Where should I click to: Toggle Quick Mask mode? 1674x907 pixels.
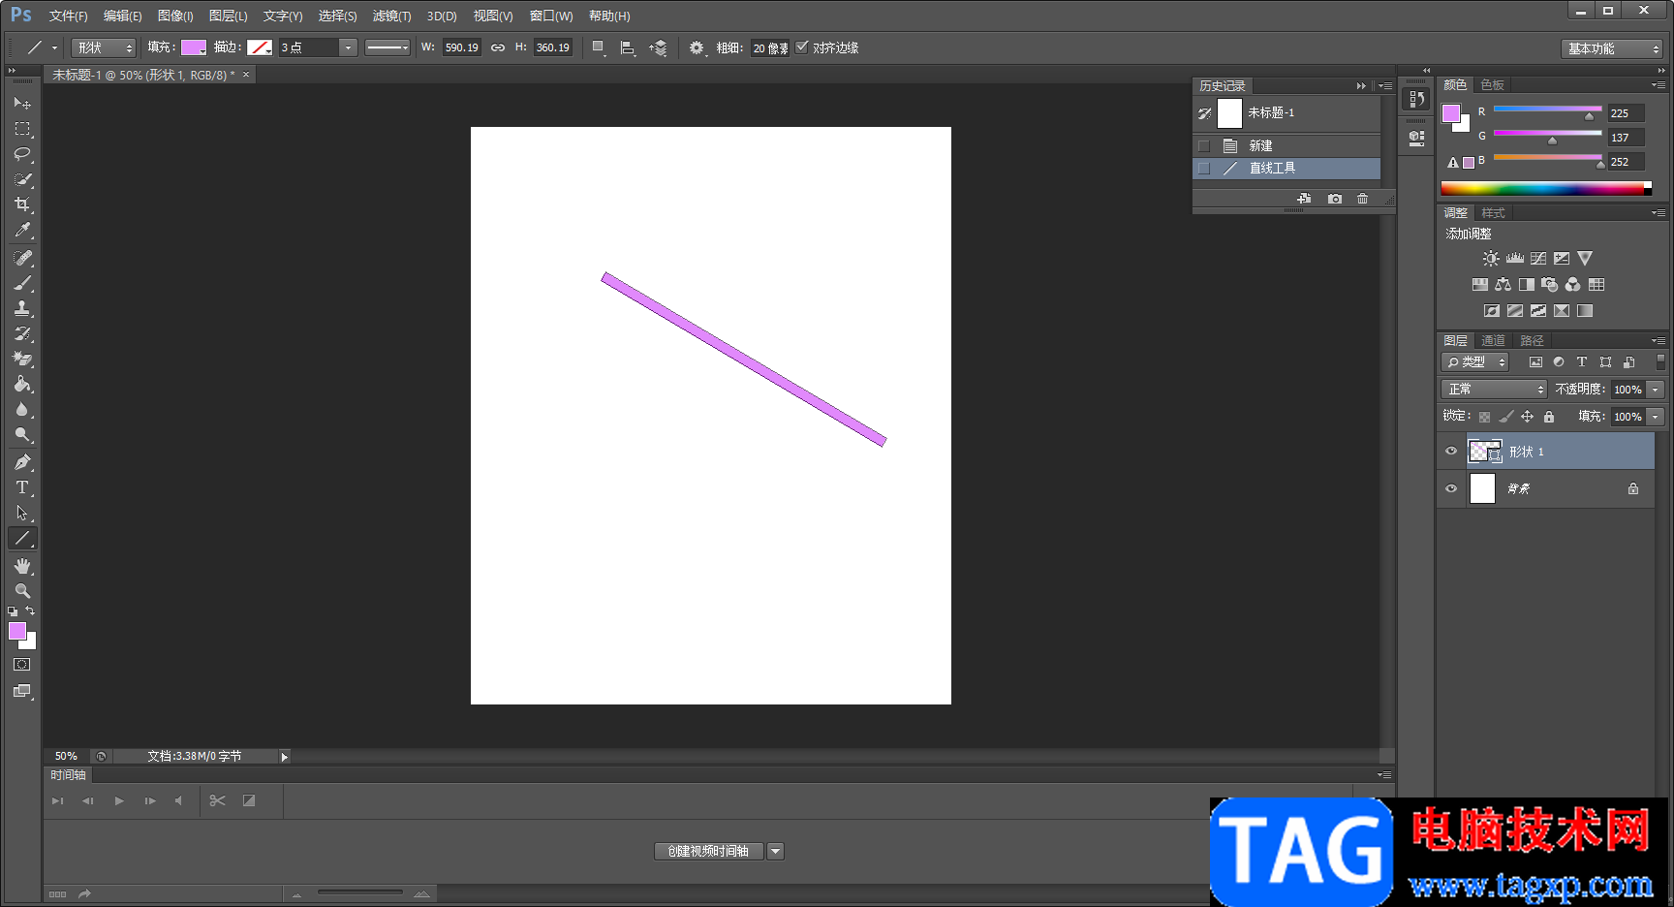[22, 665]
